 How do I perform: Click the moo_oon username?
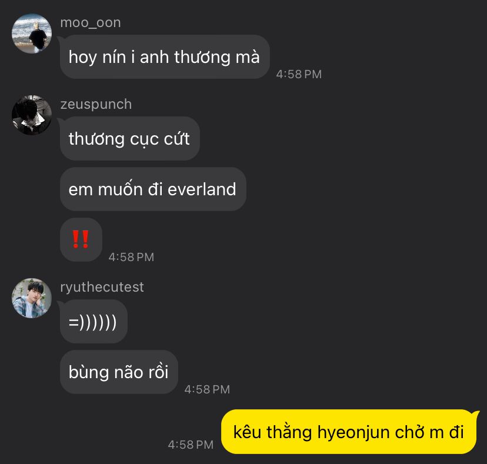(x=91, y=23)
